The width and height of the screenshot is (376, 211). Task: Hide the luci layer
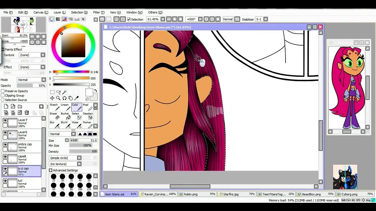[x=5, y=181]
